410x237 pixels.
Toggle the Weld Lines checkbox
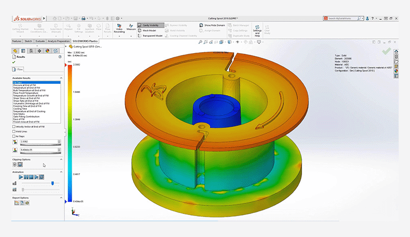click(13, 132)
